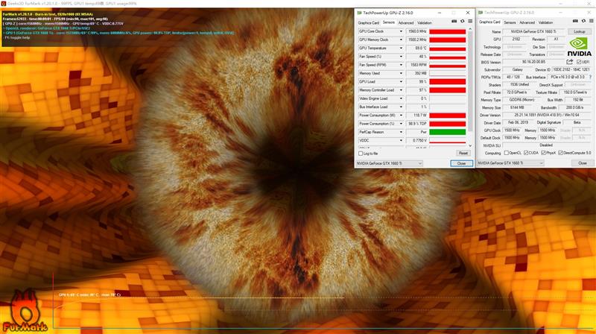The image size is (596, 334).
Task: Click GPU-Z app icon in Graphics Card window title bar
Action: 481,13
